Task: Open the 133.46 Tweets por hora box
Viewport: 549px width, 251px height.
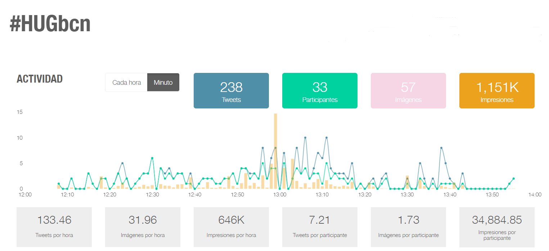Action: 54,227
